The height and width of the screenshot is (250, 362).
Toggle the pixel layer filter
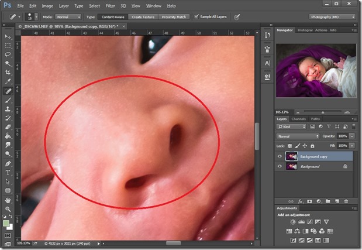click(x=313, y=126)
